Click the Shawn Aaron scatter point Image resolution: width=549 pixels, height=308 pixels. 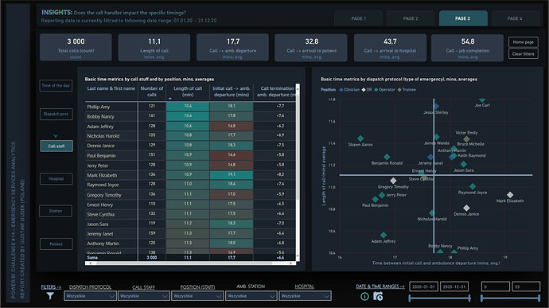tap(360, 138)
